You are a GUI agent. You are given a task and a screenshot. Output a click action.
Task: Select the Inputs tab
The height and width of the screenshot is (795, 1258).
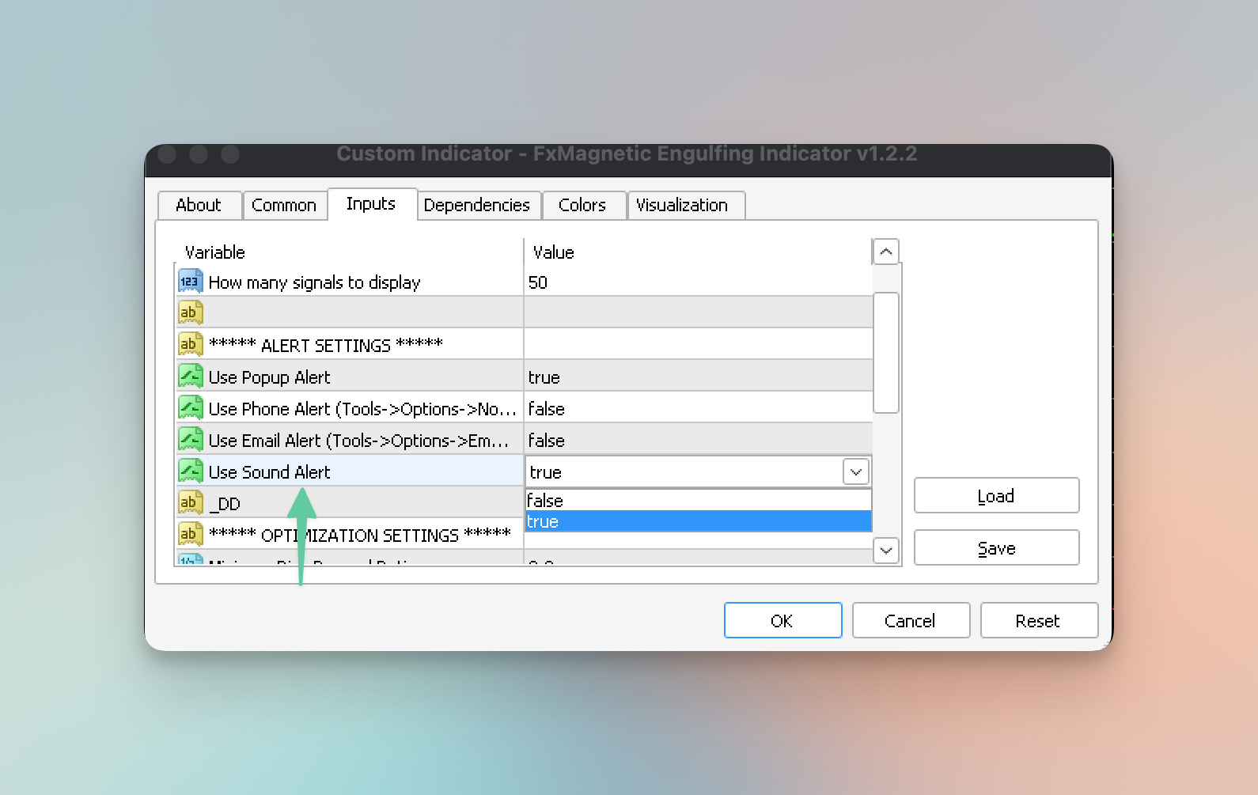click(x=371, y=204)
